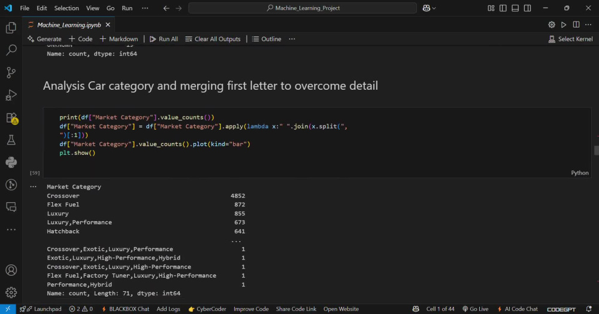This screenshot has height=314, width=599.
Task: Open editor more actions ellipsis
Action: pyautogui.click(x=588, y=25)
